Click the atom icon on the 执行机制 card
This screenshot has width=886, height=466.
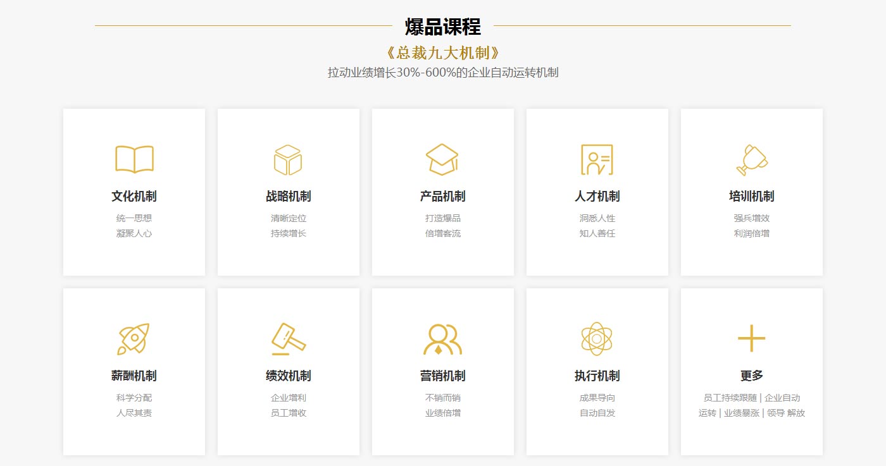(597, 338)
